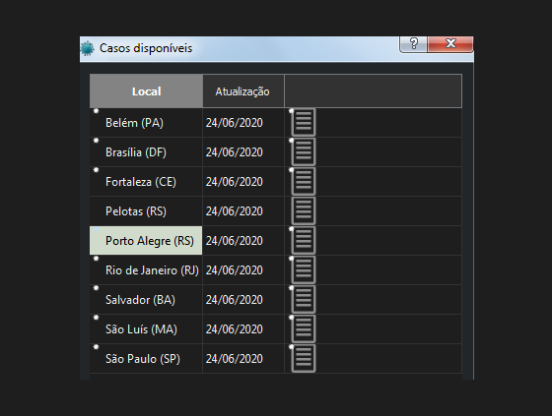The height and width of the screenshot is (416, 552).
Task: Open the details list icon for São Paulo (SP)
Action: (304, 358)
